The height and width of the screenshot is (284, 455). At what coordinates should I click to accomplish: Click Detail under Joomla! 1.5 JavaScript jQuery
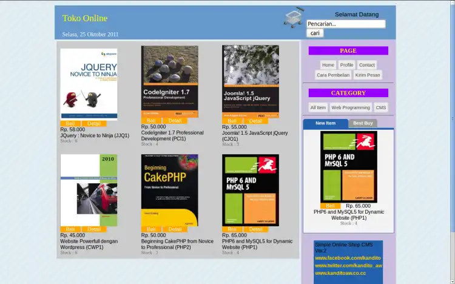(x=255, y=121)
